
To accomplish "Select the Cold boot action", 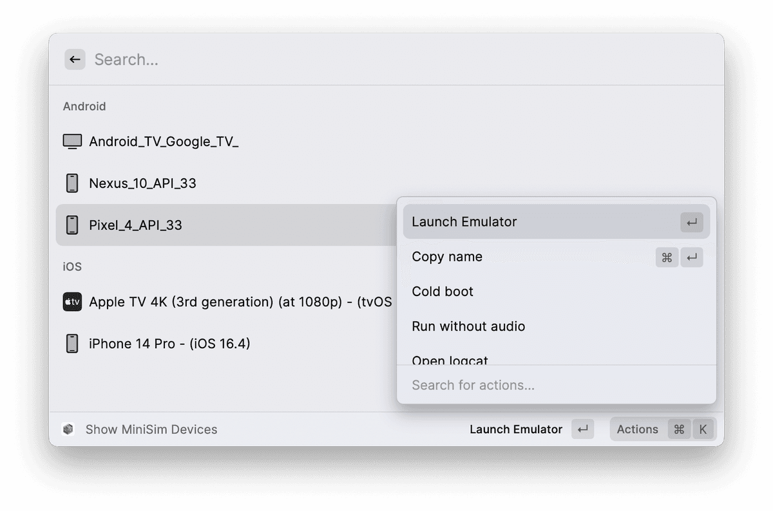I will pos(443,292).
